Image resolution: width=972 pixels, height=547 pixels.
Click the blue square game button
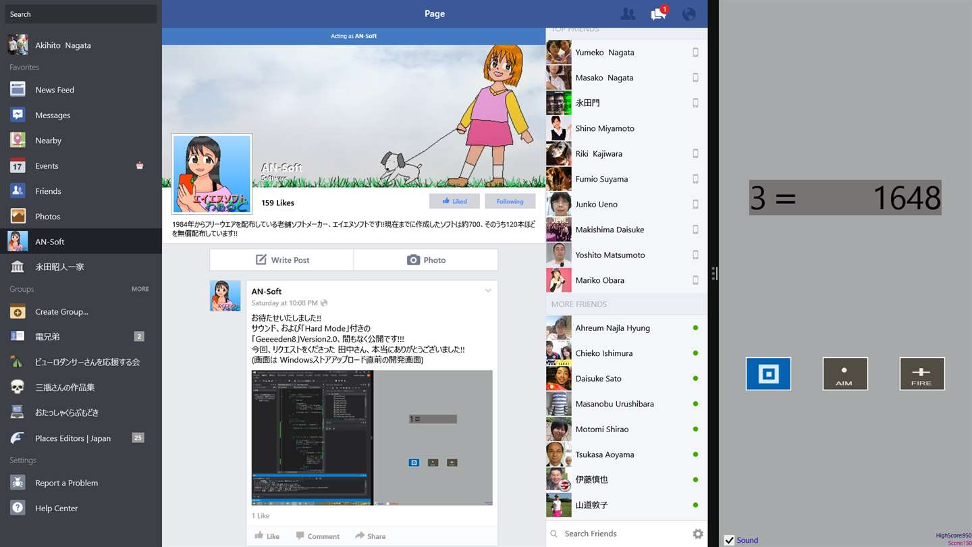click(x=768, y=373)
